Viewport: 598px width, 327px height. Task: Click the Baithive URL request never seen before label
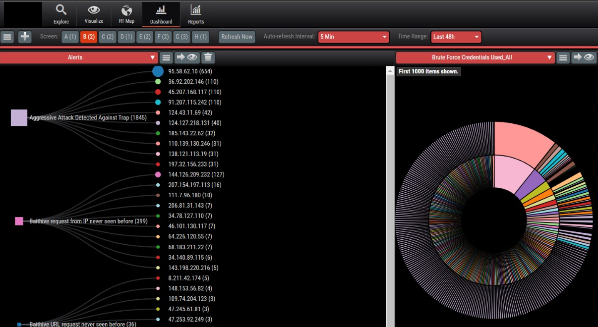pos(83,324)
